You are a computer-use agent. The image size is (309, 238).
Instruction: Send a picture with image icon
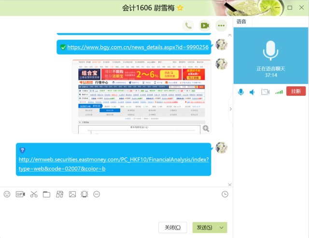pos(72,194)
